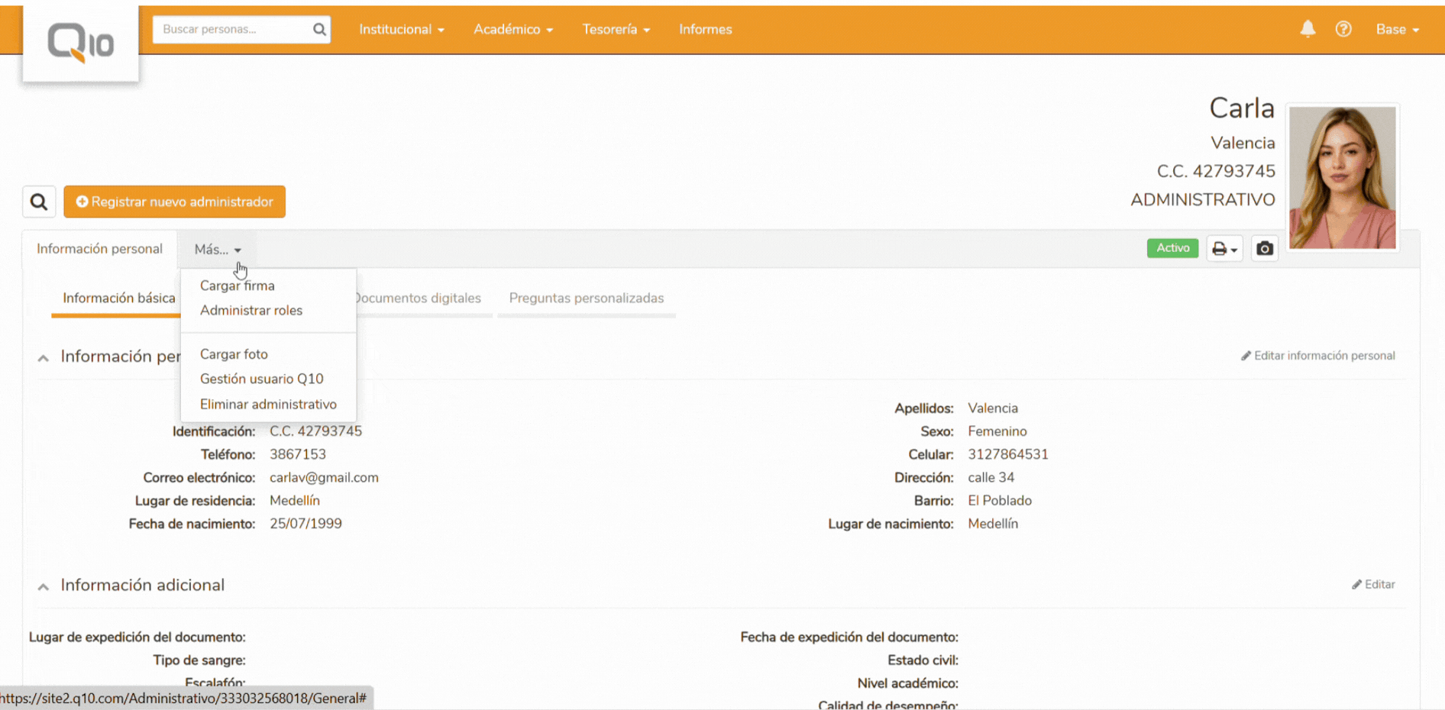Switch to Preguntas personalizadas tab
The height and width of the screenshot is (710, 1445).
point(586,299)
